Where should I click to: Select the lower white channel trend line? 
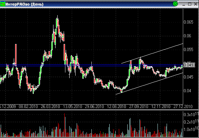[x=150, y=83]
